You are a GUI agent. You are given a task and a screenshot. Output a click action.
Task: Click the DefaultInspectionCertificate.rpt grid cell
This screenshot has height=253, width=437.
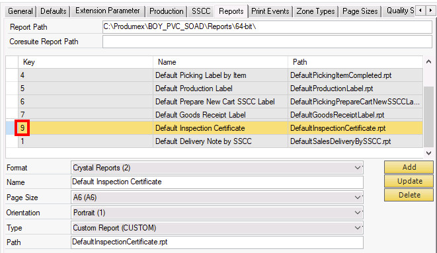pyautogui.click(x=355, y=128)
